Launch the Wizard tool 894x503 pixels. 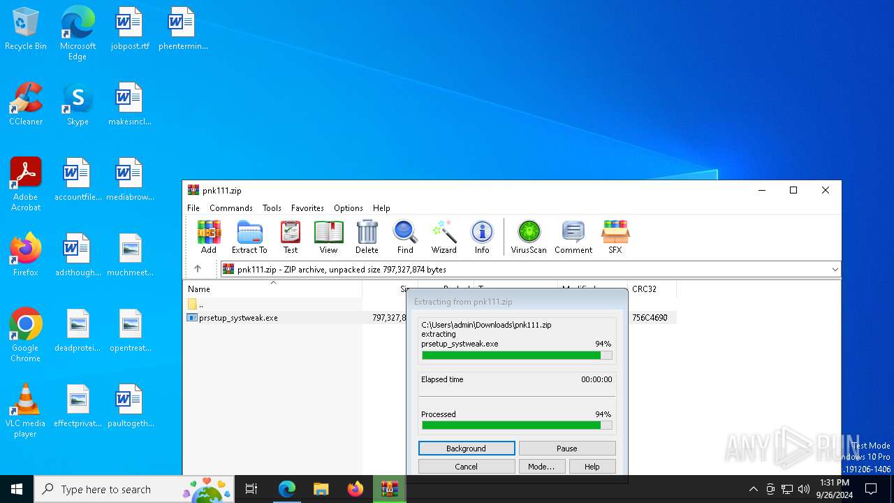click(444, 237)
